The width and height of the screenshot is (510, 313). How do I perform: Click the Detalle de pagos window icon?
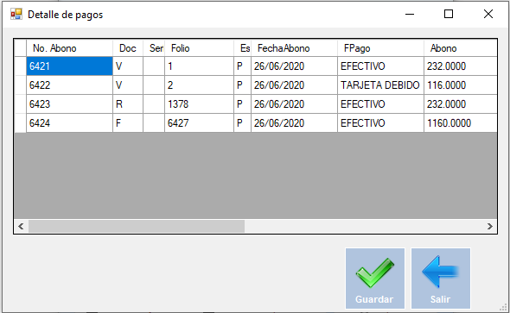(x=16, y=15)
